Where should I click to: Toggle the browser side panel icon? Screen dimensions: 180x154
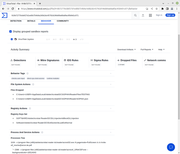tap(167, 9)
